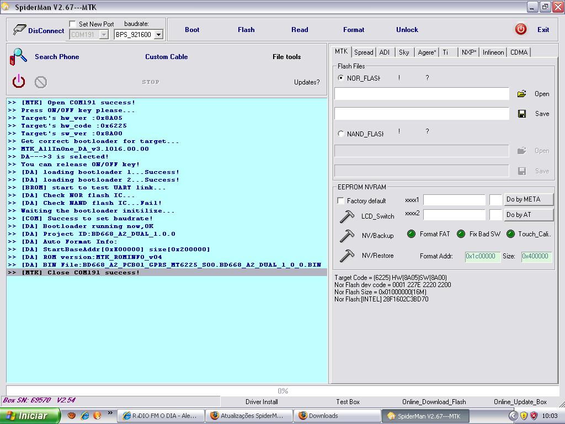
Task: Select the NOR_FLASH radio button
Action: coord(340,78)
